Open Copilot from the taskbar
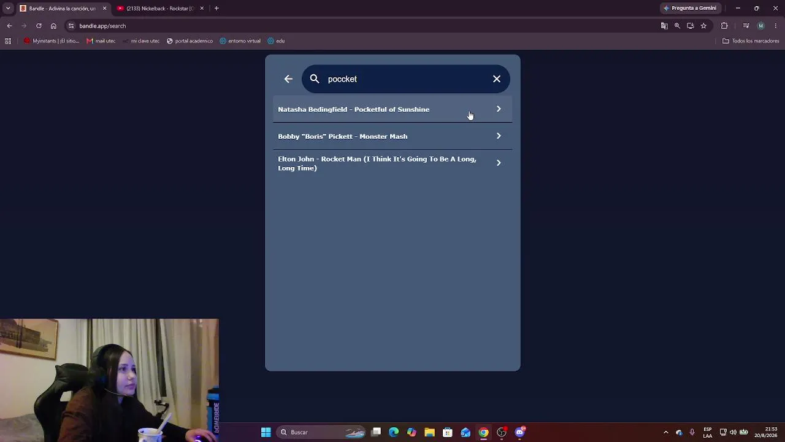The width and height of the screenshot is (785, 442). pyautogui.click(x=412, y=432)
